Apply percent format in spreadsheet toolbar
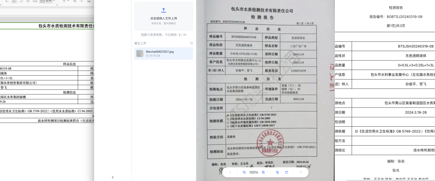Image resolution: width=435 pixels, height=181 pixels. point(75,1)
